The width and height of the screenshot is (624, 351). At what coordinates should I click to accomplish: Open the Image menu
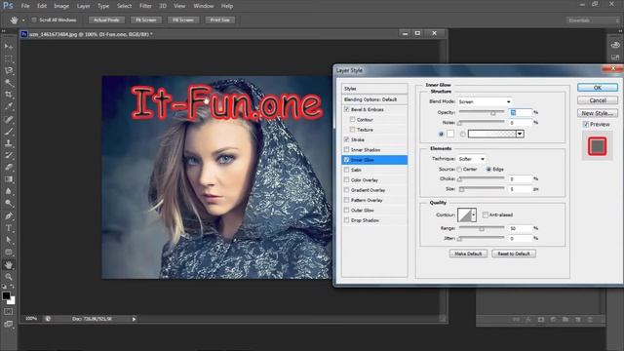coord(61,6)
